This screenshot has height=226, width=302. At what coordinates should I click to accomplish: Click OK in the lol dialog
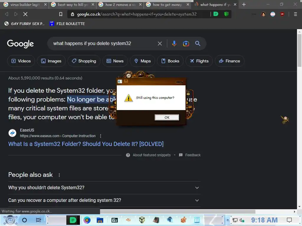pos(167,117)
